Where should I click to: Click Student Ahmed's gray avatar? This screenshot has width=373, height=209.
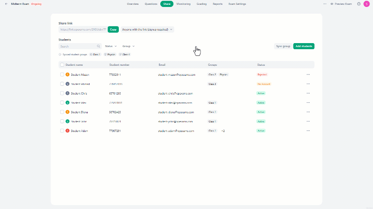click(68, 84)
